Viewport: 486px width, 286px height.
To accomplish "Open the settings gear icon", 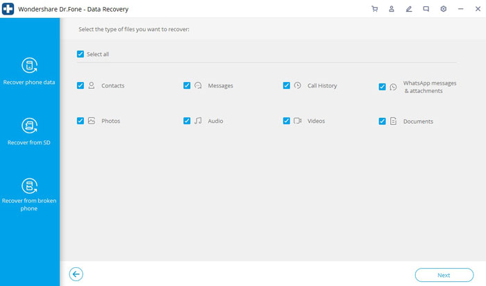I will pyautogui.click(x=444, y=9).
